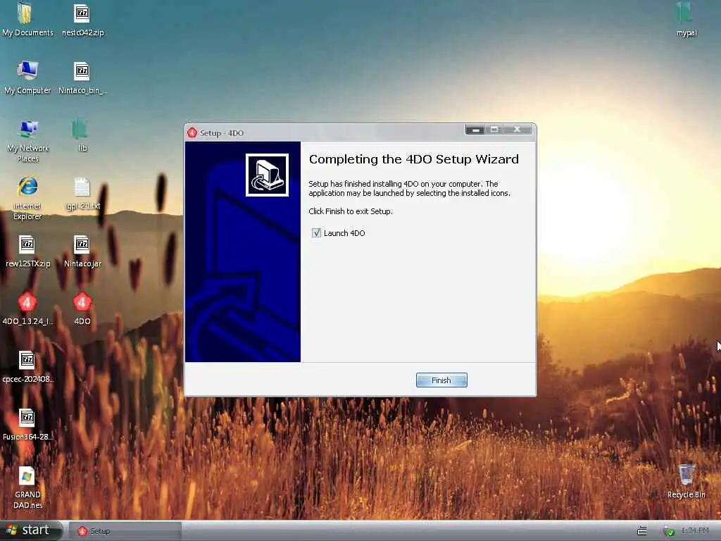Click the keyboard icon in system tray
721x541 pixels.
point(642,531)
